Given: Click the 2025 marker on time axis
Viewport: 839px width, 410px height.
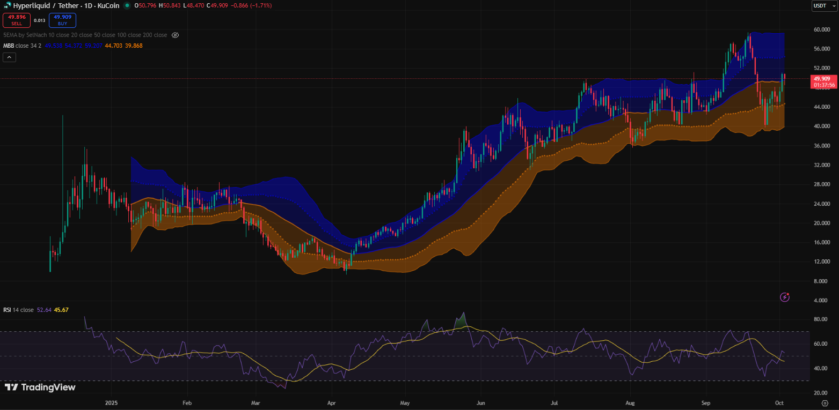Looking at the screenshot, I should tap(111, 402).
